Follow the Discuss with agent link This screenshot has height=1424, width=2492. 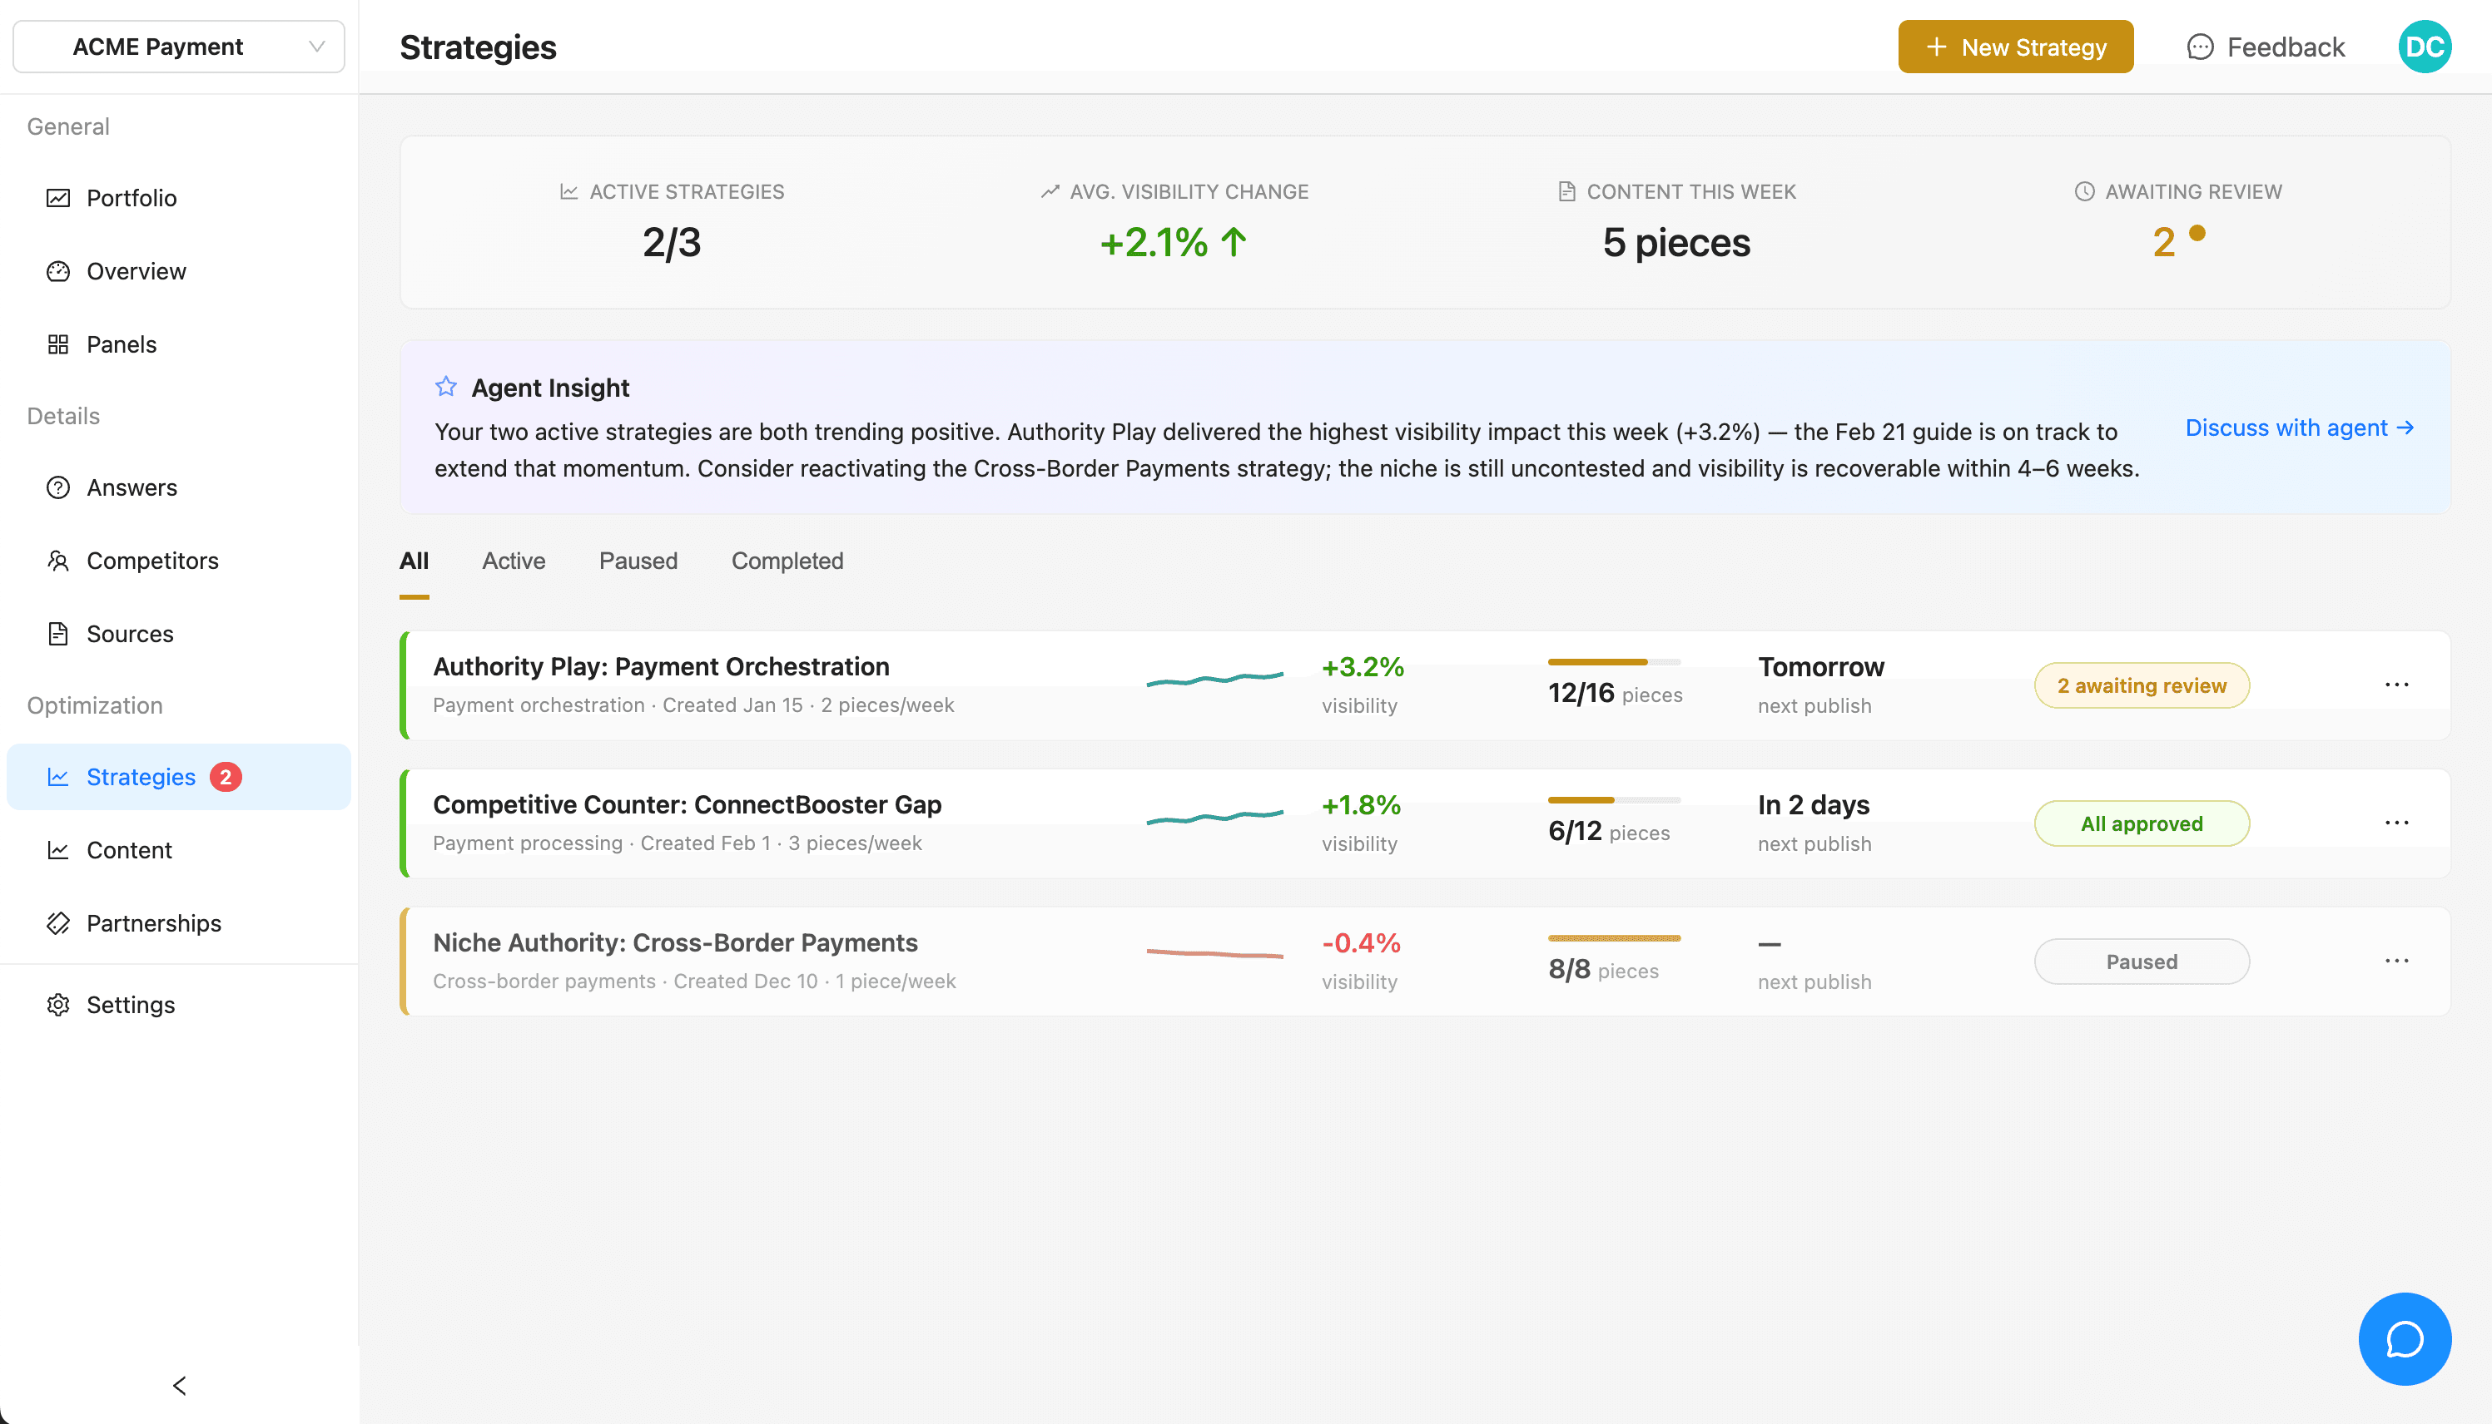[x=2298, y=428]
